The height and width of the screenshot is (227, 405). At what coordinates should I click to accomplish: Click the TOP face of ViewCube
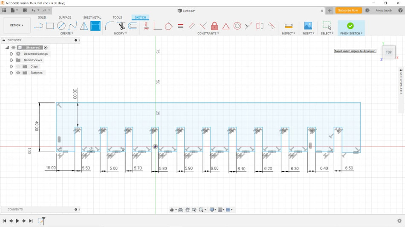click(x=389, y=52)
